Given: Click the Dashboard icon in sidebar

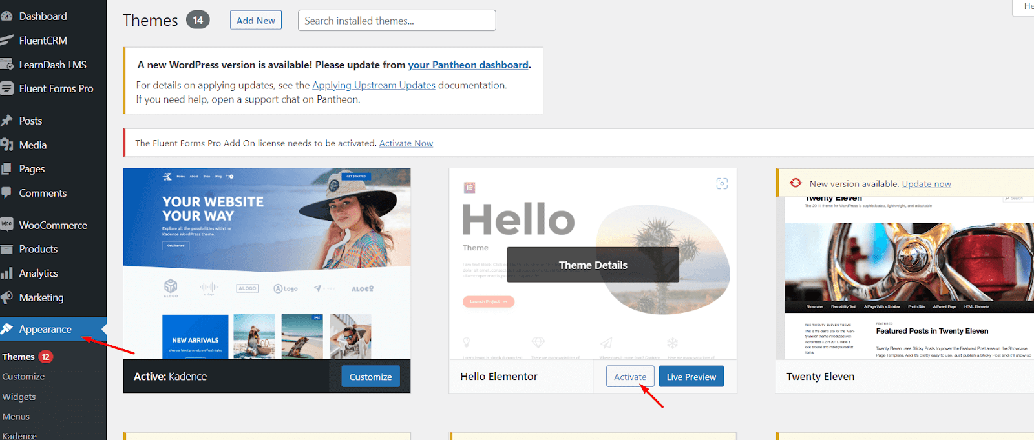Looking at the screenshot, I should tap(6, 16).
